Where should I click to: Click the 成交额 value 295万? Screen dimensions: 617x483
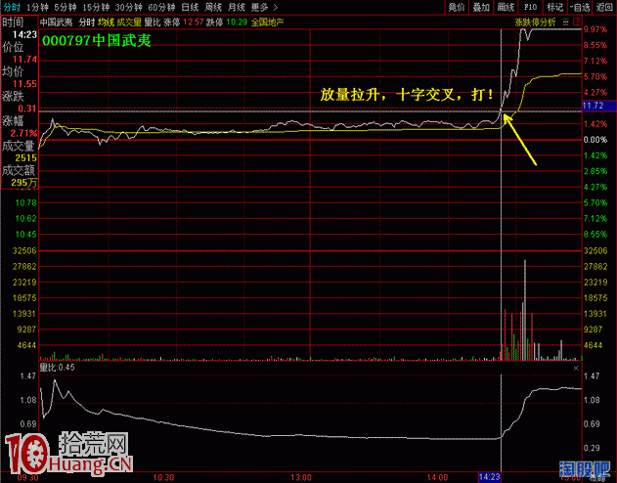24,183
